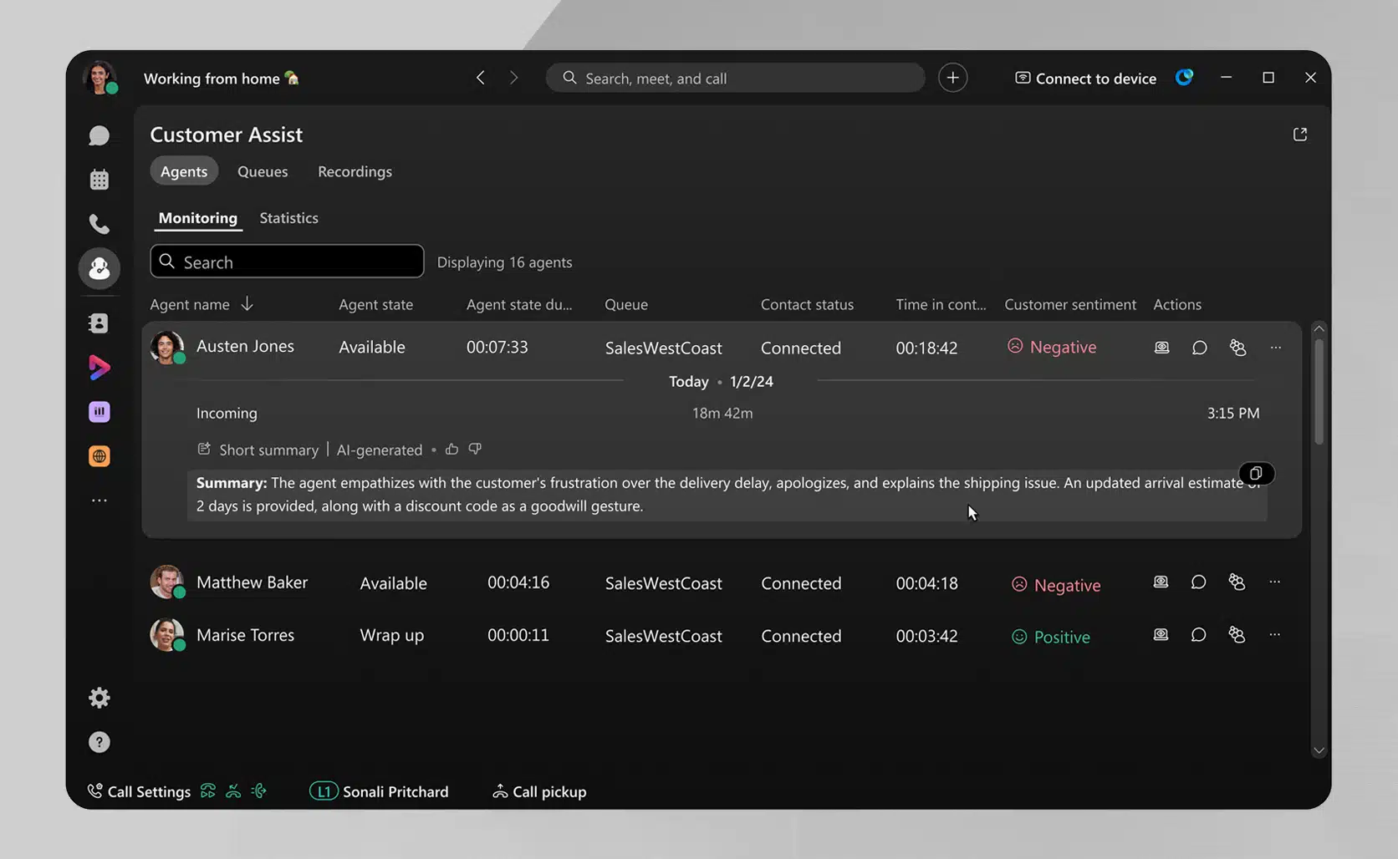Message Marise Torres chat icon
1398x859 pixels.
1198,635
